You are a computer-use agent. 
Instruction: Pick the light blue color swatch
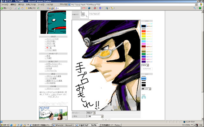[x=144, y=41]
